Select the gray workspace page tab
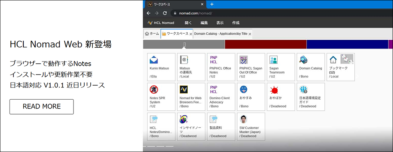This screenshot has width=393, height=152. [184, 45]
